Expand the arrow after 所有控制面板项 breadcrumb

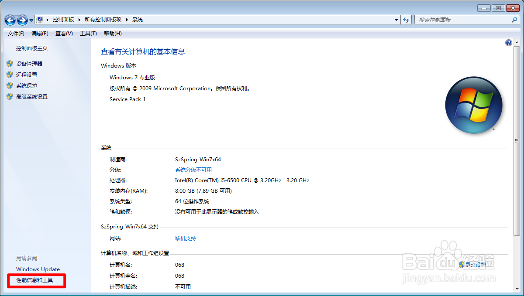[x=127, y=20]
